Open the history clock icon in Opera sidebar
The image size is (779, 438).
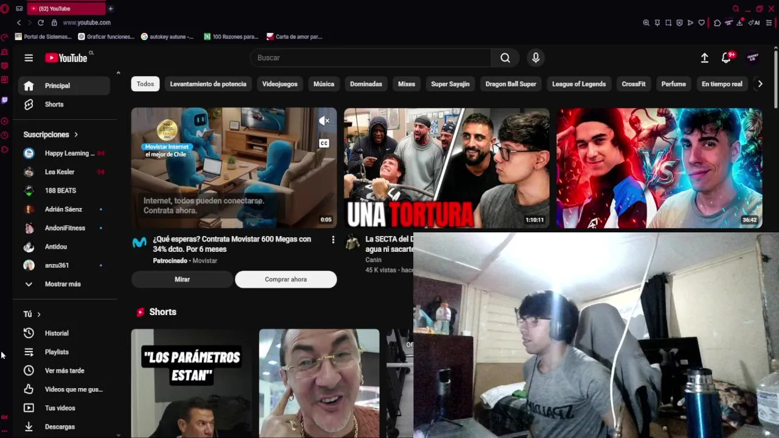tap(5, 135)
